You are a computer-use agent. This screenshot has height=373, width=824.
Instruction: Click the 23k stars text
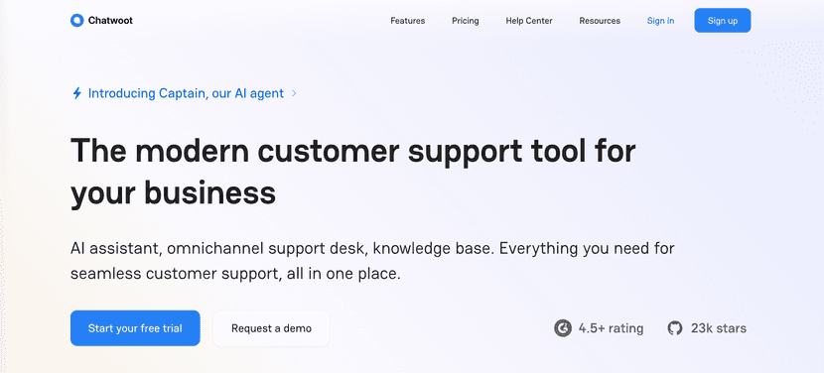pyautogui.click(x=719, y=328)
